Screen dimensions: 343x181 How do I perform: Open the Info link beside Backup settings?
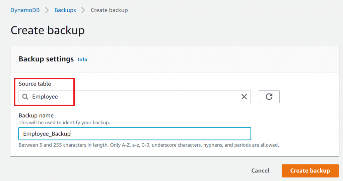[x=82, y=59]
